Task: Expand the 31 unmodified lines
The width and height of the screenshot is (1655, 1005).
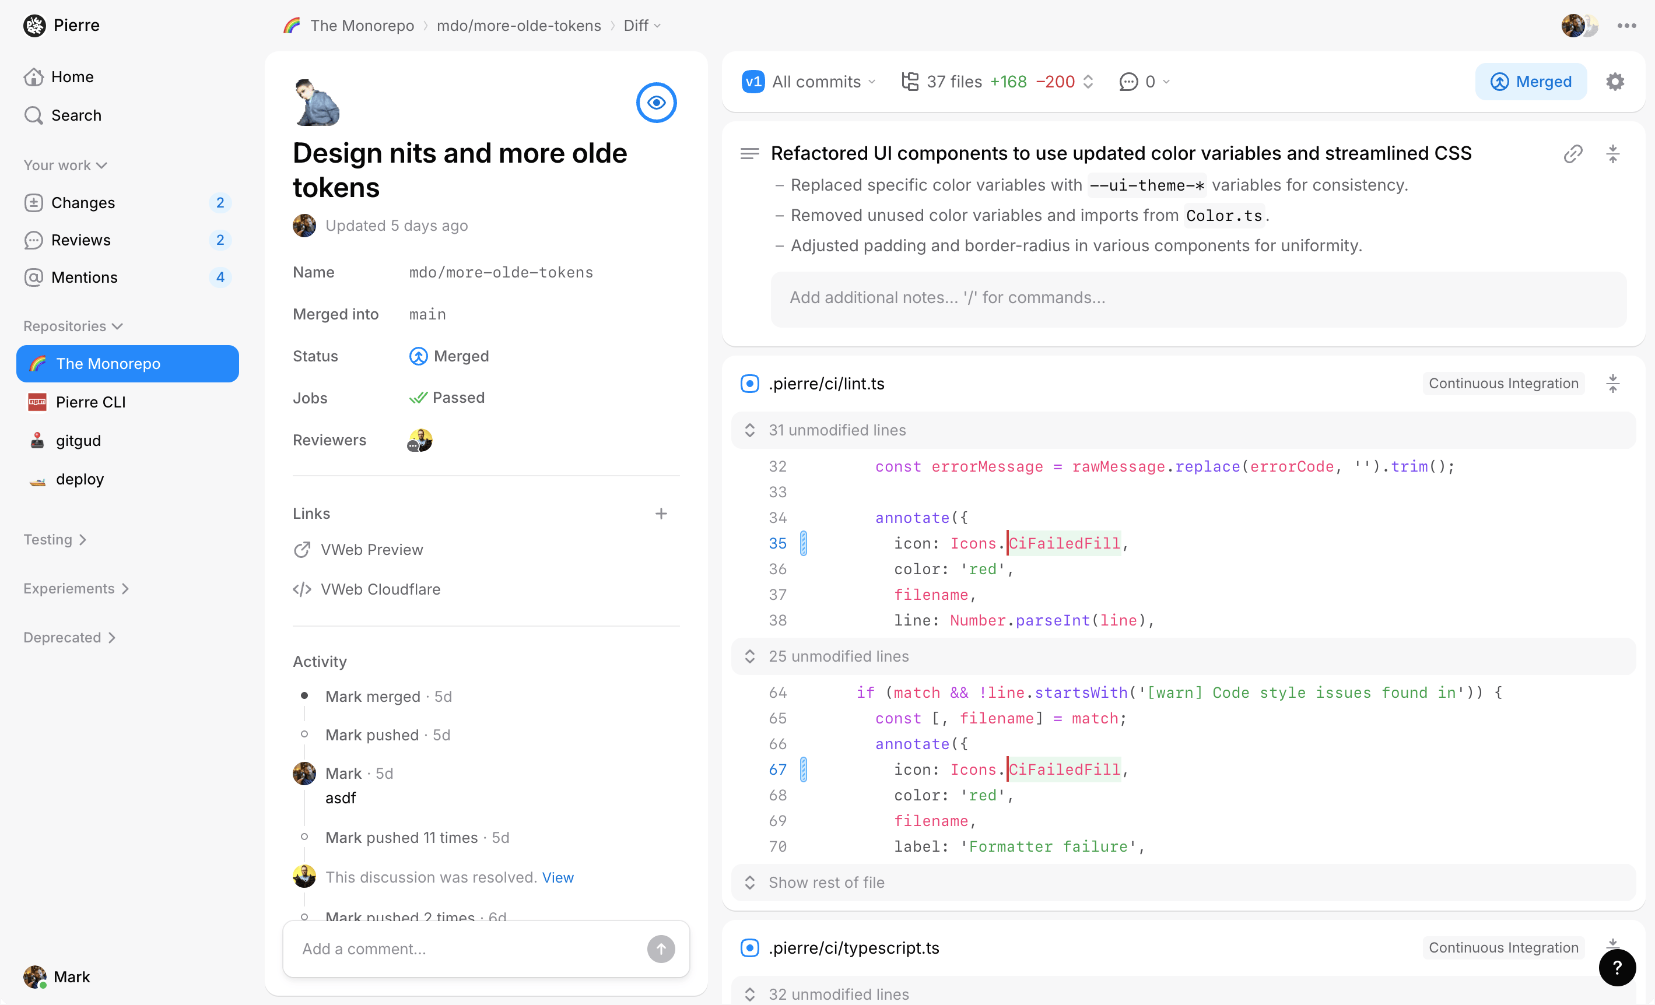Action: tap(837, 430)
